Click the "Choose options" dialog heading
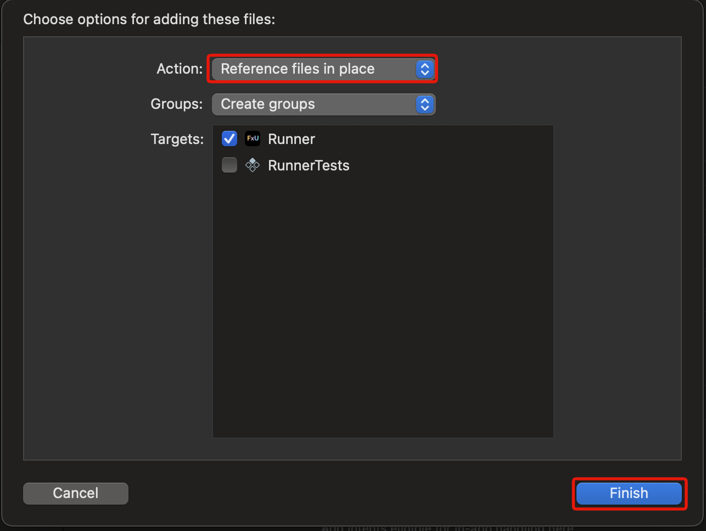 pyautogui.click(x=150, y=19)
